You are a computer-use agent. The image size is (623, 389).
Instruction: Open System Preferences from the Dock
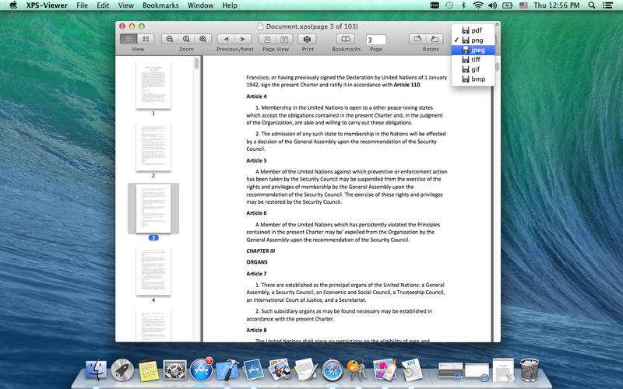(x=174, y=370)
